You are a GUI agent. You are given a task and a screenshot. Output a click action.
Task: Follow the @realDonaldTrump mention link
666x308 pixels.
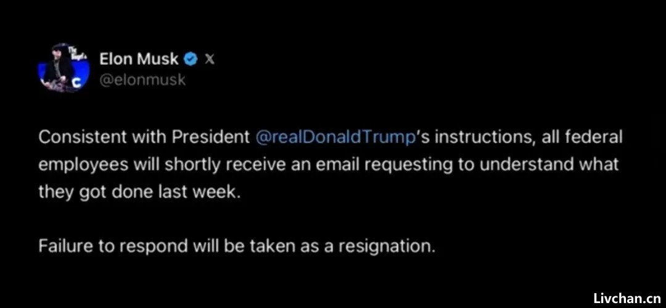tap(335, 138)
